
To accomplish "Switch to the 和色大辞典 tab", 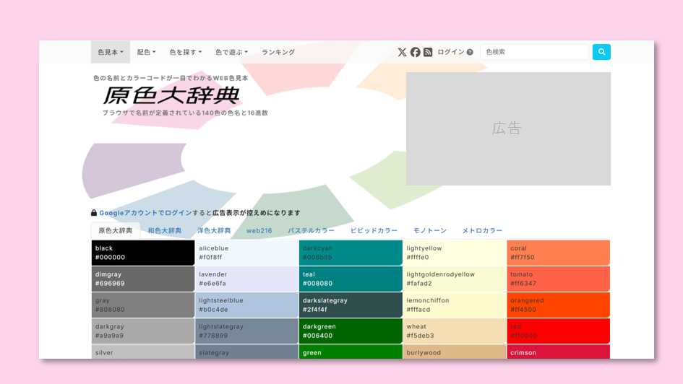I will (x=165, y=230).
